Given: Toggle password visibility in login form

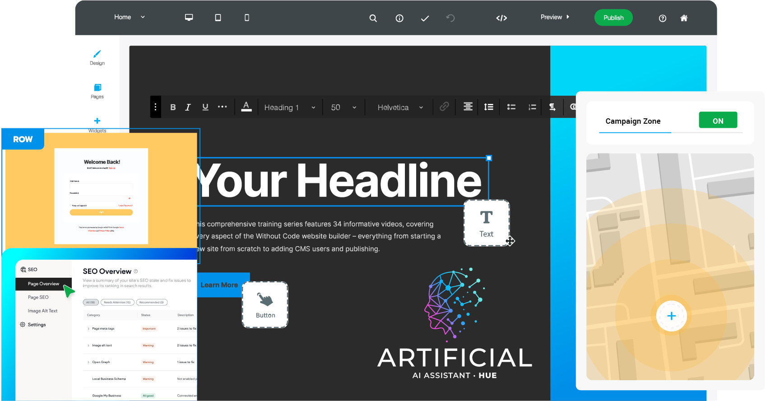Looking at the screenshot, I should (x=130, y=198).
